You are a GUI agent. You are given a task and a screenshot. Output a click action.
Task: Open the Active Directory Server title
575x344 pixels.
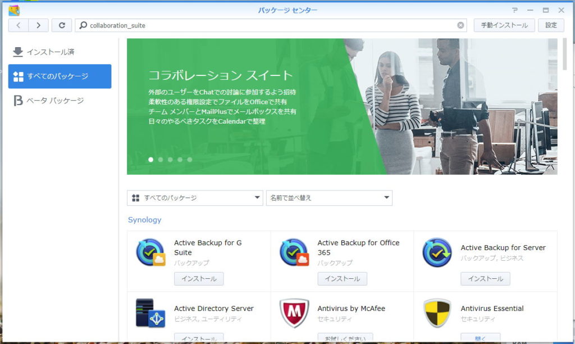214,309
